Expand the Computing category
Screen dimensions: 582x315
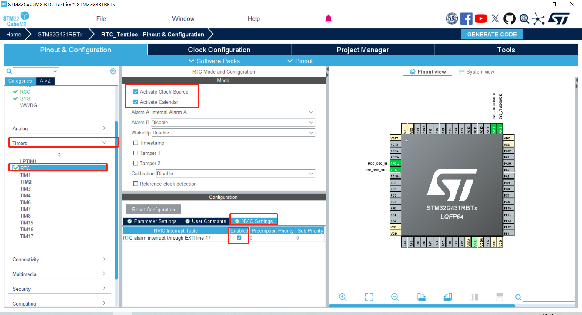click(59, 303)
